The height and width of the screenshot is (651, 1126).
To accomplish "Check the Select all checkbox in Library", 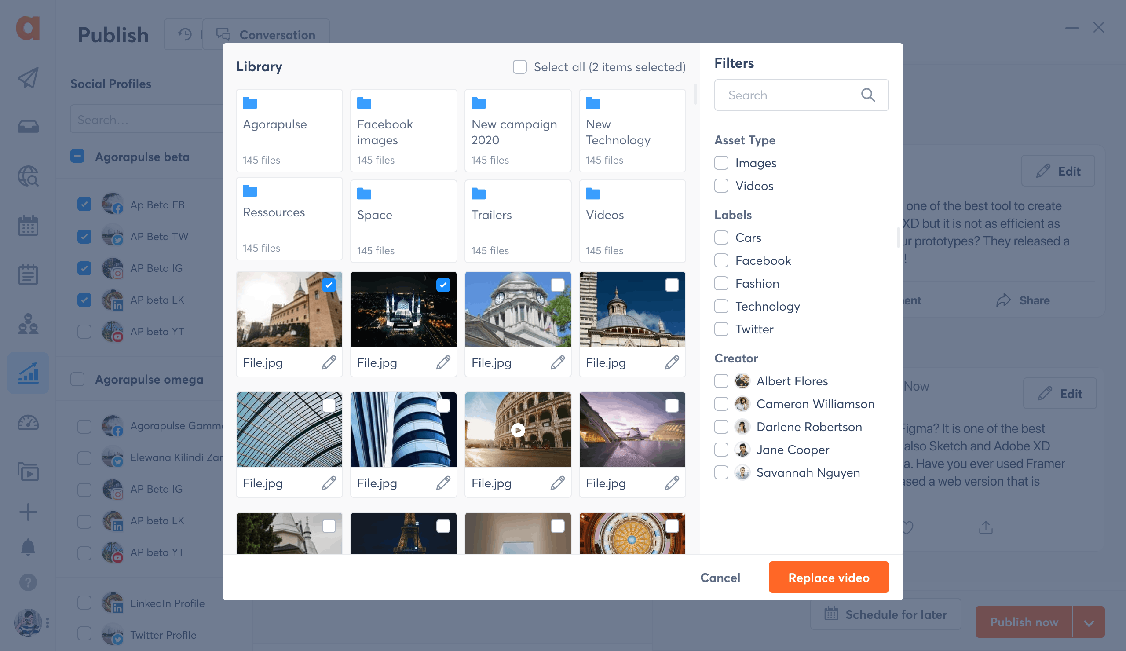I will [519, 66].
